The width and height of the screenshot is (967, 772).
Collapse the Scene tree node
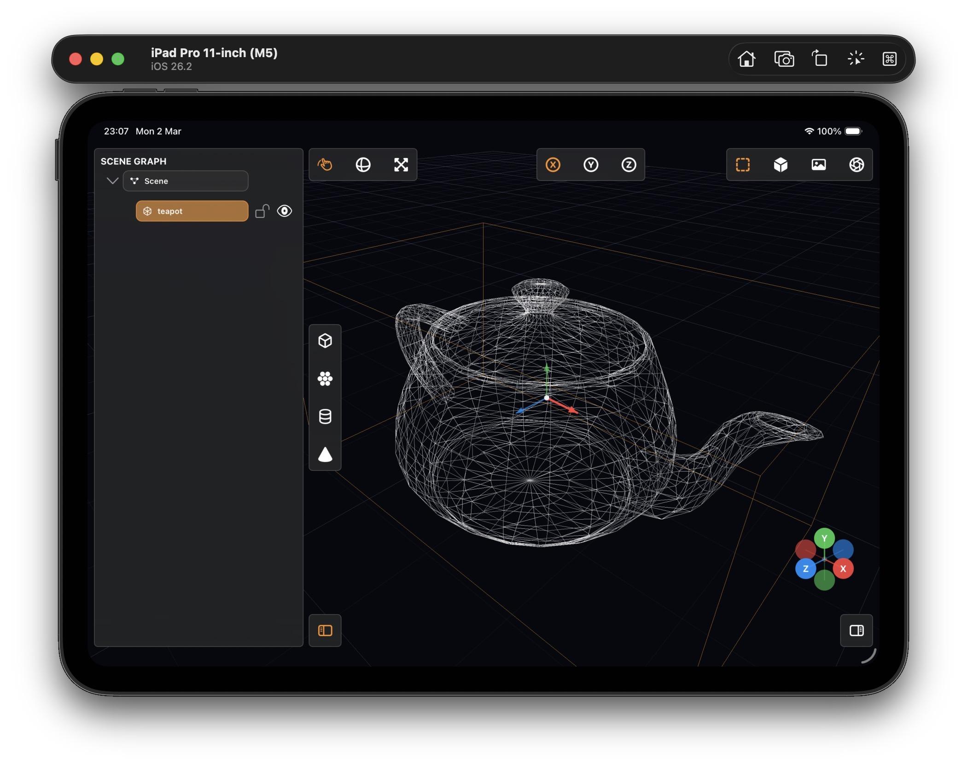pos(112,181)
